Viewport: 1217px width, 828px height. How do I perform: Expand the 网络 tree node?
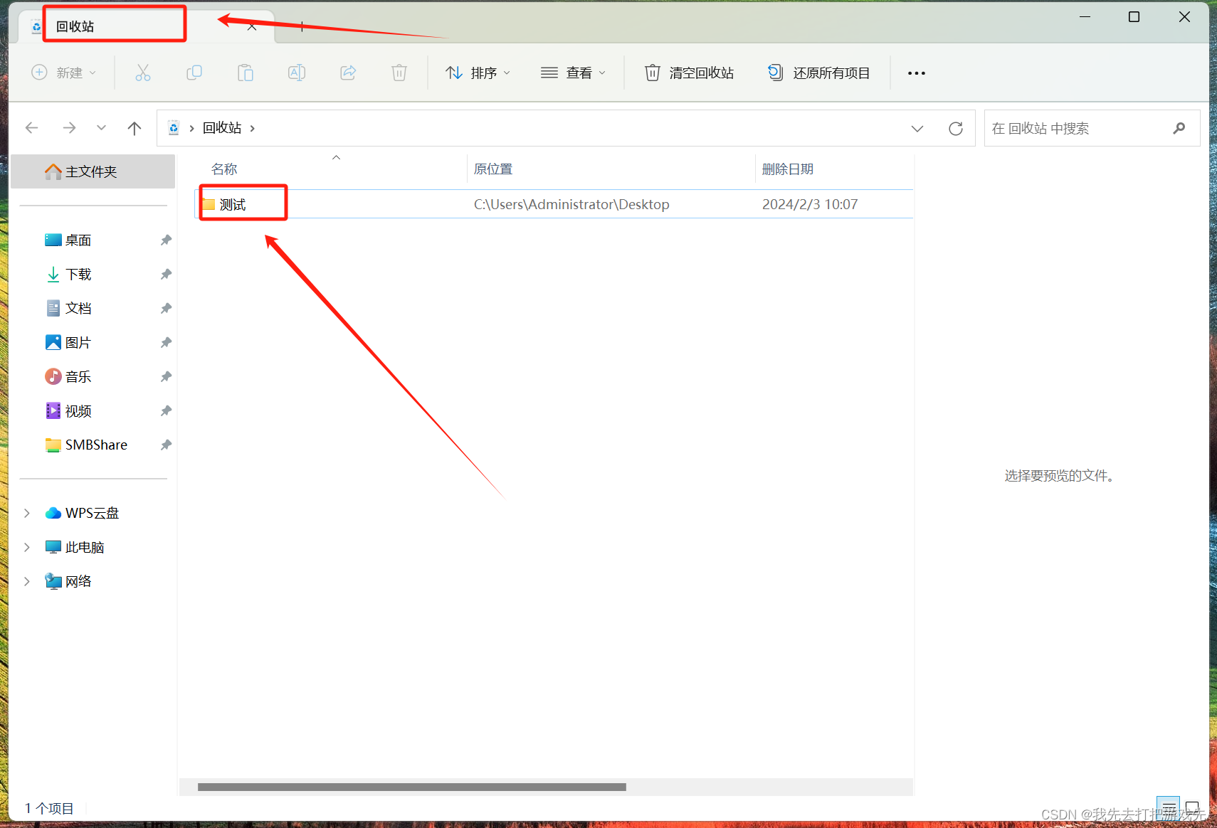click(27, 582)
